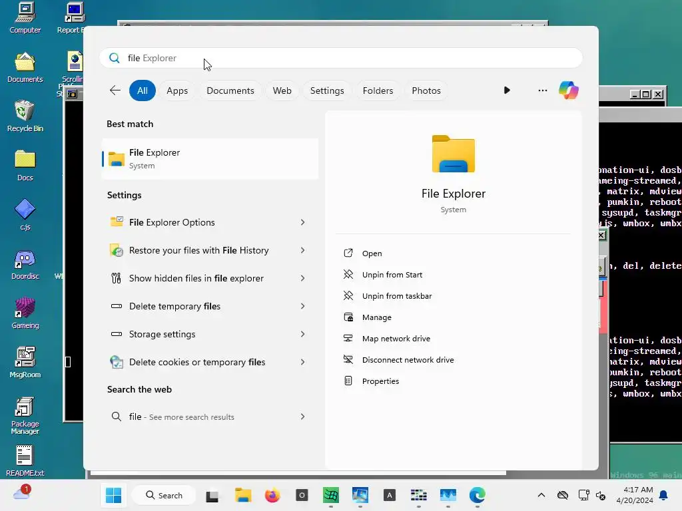The image size is (682, 511).
Task: Open Docs folder desktop icon
Action: [25, 166]
